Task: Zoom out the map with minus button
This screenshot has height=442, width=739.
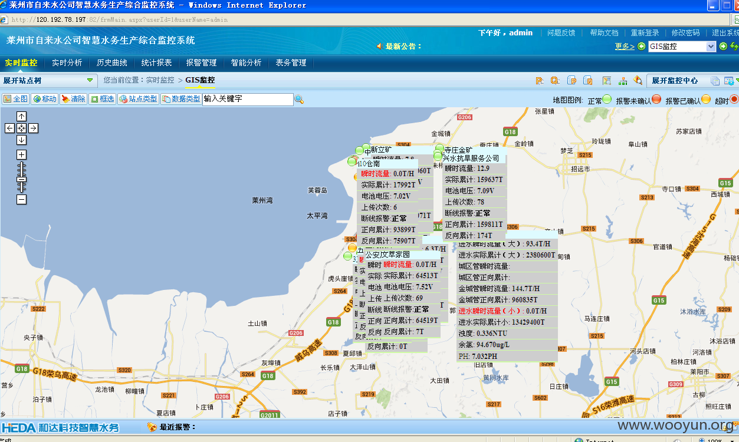Action: click(x=21, y=200)
